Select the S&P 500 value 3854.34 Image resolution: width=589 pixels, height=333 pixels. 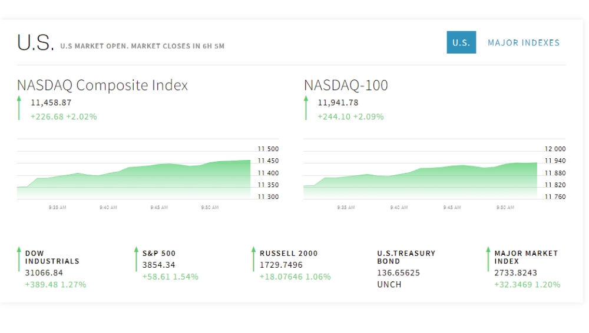click(158, 265)
